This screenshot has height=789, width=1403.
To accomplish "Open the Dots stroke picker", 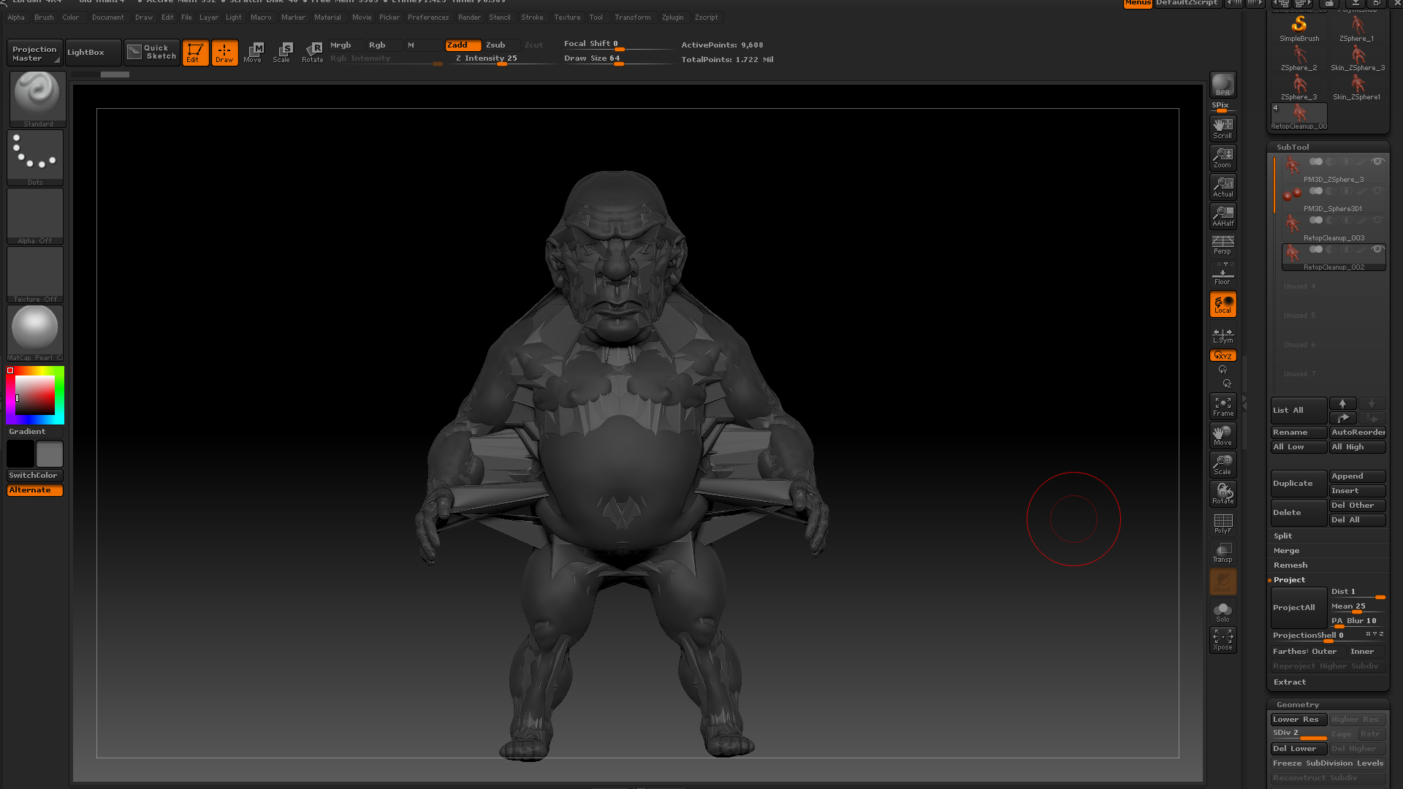I will 35,158.
